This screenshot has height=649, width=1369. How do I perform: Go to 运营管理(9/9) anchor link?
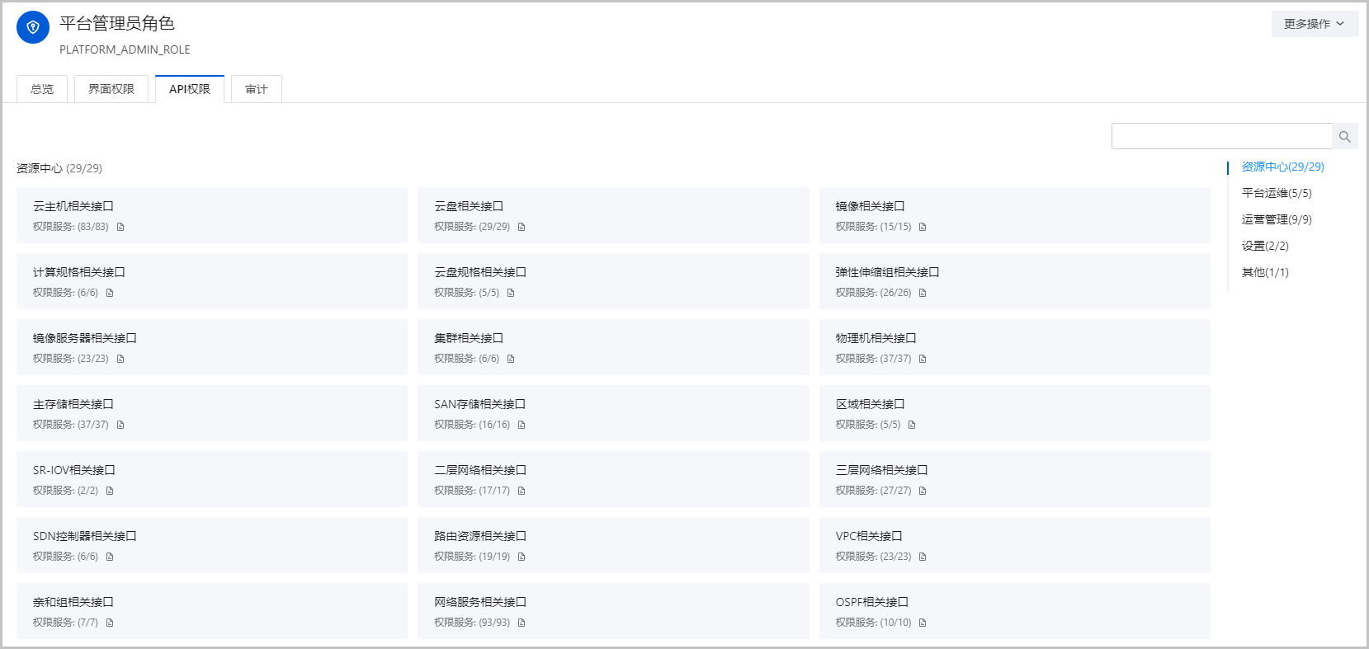click(1276, 219)
